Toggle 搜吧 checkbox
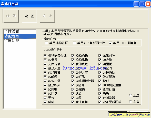Image resolution: width=151 pixels, height=118 pixels. 100,81
